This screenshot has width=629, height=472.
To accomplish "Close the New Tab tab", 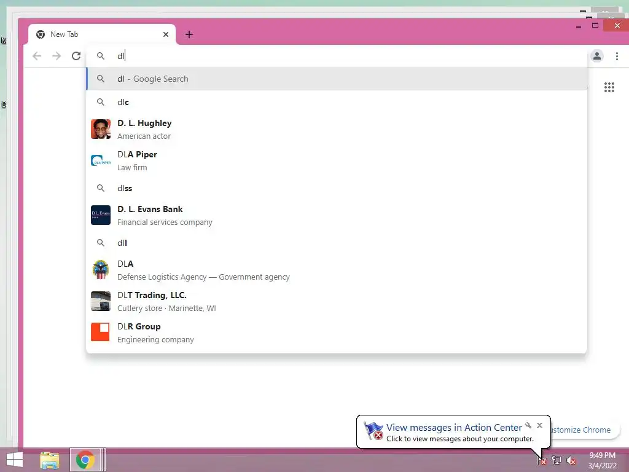I will click(x=166, y=34).
